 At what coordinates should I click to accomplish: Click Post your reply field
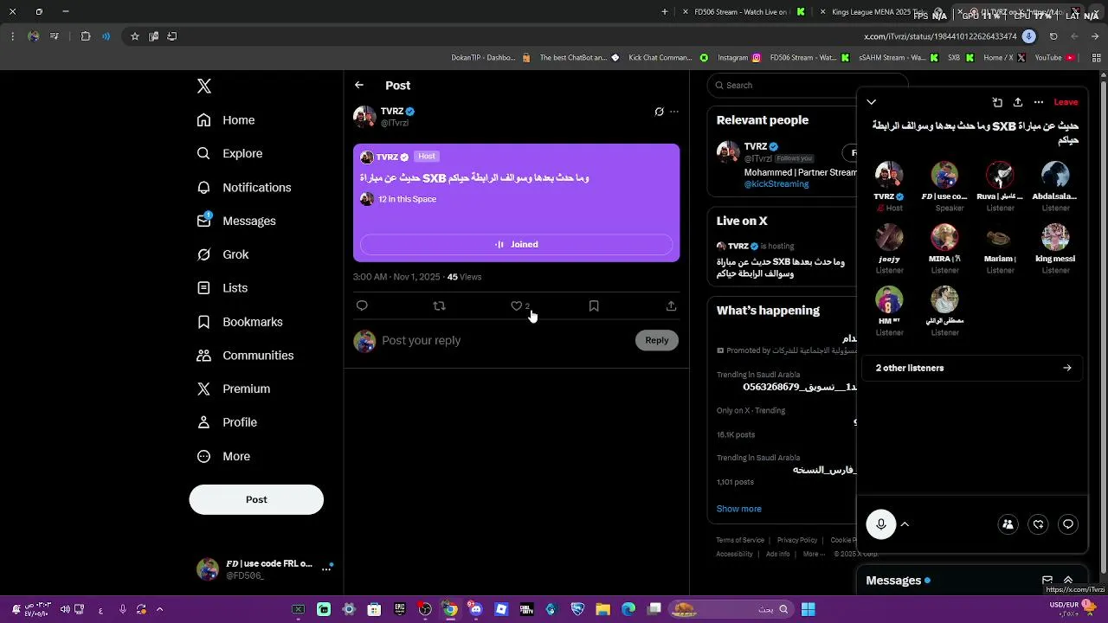click(x=506, y=340)
